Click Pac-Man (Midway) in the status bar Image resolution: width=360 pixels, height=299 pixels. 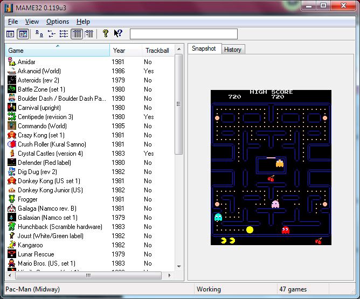[x=32, y=289]
